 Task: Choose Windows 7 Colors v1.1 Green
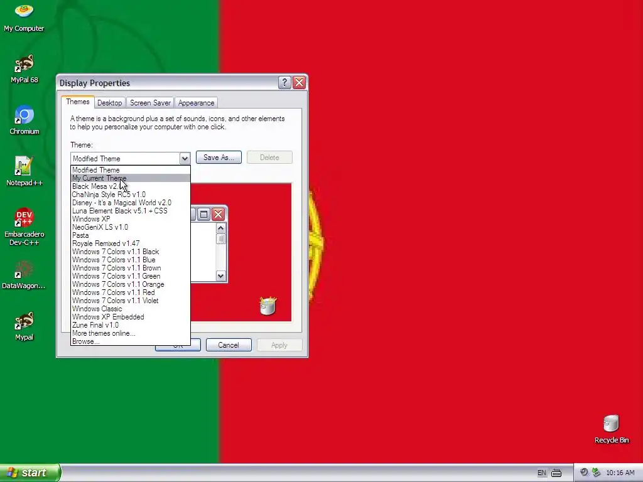131,276
